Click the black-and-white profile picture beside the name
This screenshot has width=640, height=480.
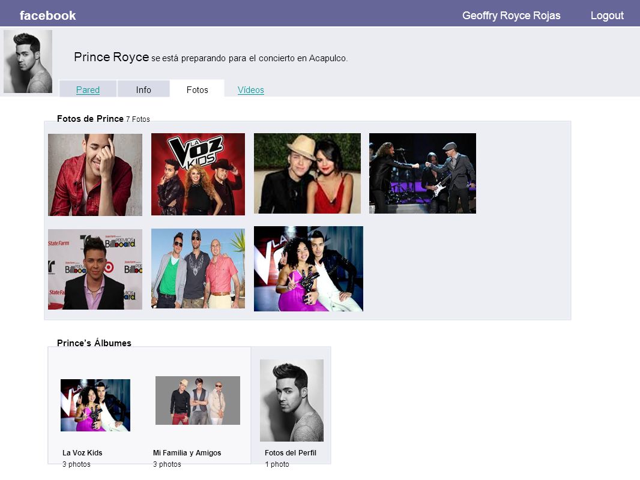pyautogui.click(x=28, y=62)
